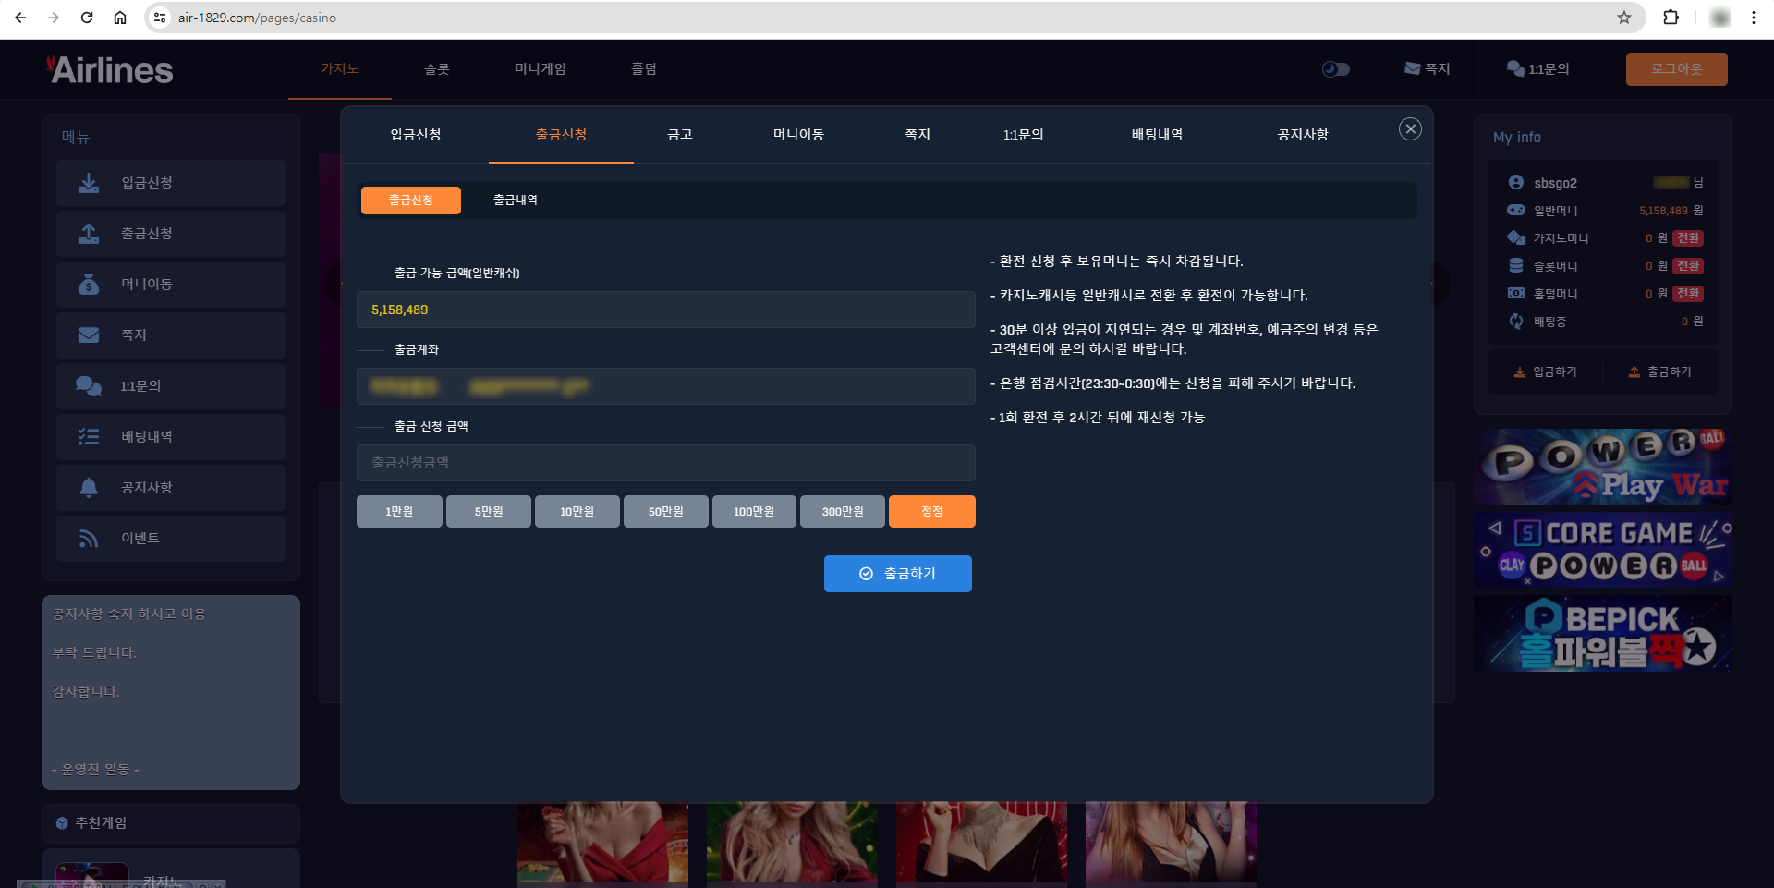Select the 슬롯 navigation tab

click(x=437, y=69)
